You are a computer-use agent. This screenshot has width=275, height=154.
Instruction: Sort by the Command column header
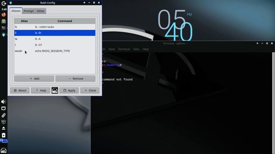pos(65,21)
